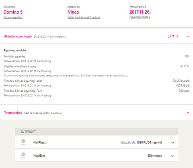Click Feltöltési bónusz egyenleg - adat label

23,81
